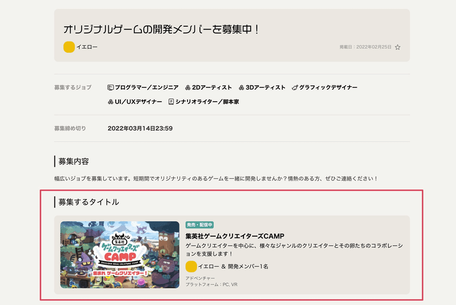456x305 pixels.
Task: Click the イエロー & 開発メンバー1名 text
Action: [233, 266]
